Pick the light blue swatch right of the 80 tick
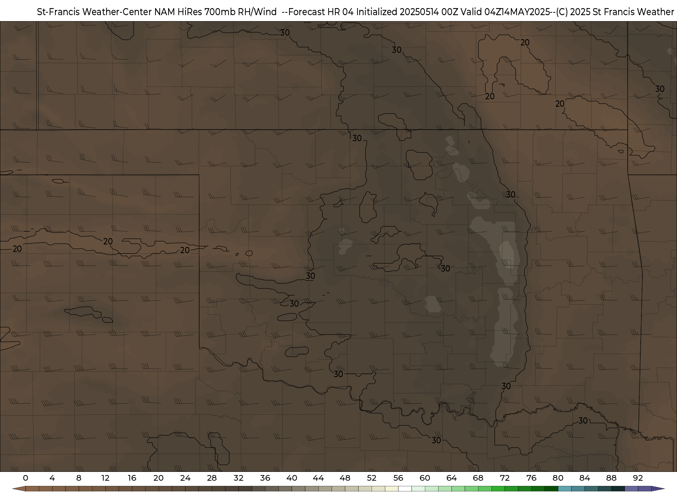 click(565, 489)
